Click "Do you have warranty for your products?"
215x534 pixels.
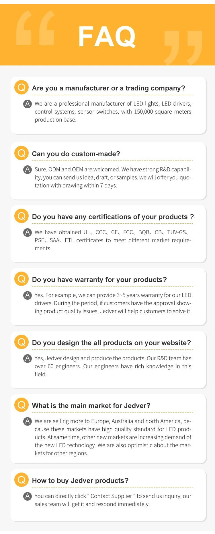(x=99, y=280)
